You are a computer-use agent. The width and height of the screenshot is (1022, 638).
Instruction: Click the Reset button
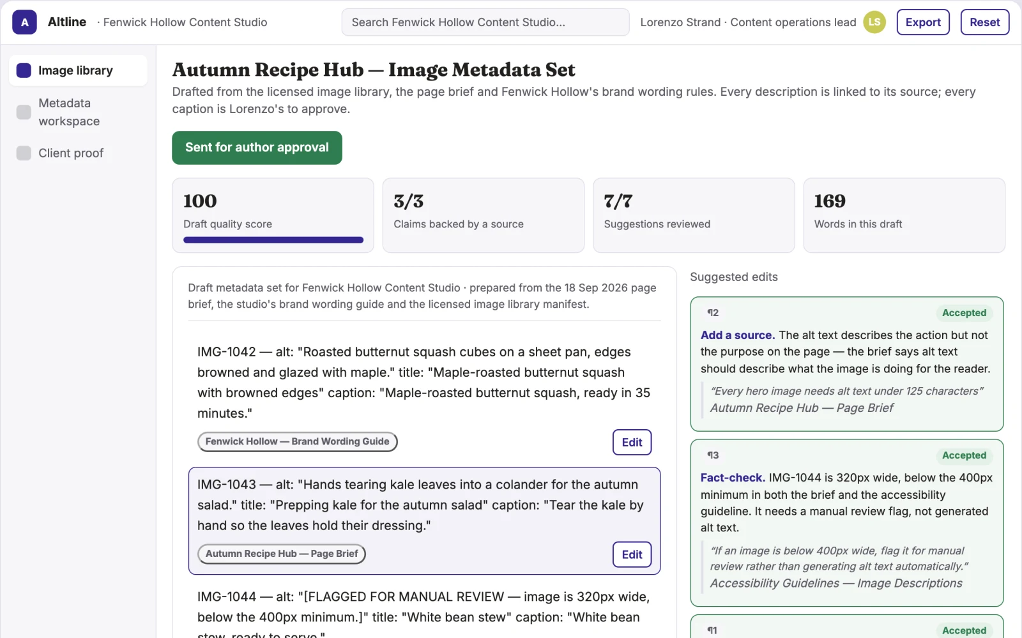(985, 22)
